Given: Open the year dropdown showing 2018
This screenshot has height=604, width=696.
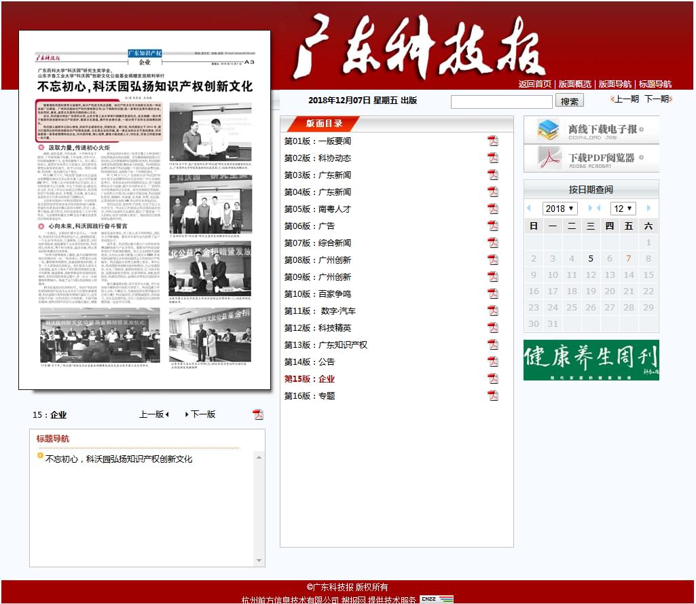Looking at the screenshot, I should click(x=560, y=209).
